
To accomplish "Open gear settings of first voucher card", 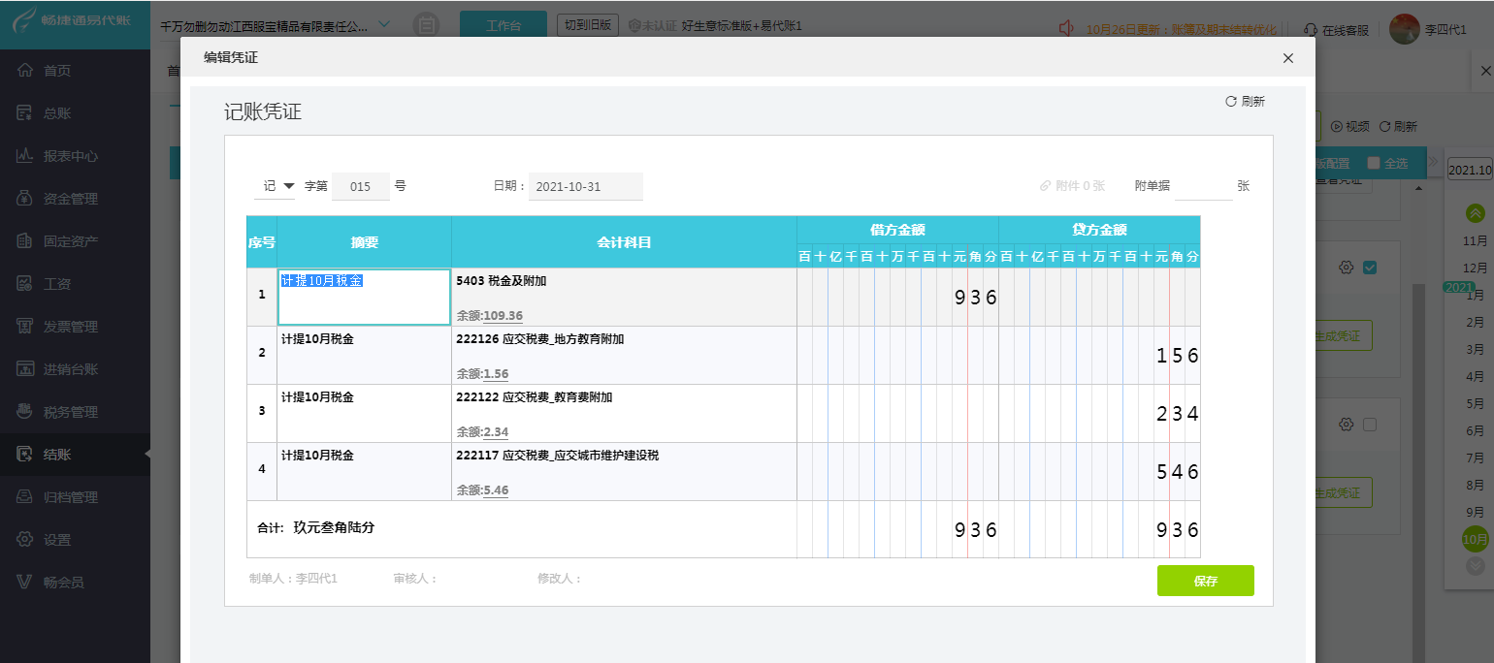I will pos(1346,268).
